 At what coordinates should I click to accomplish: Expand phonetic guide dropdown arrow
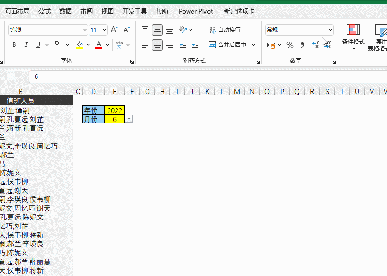(x=128, y=45)
